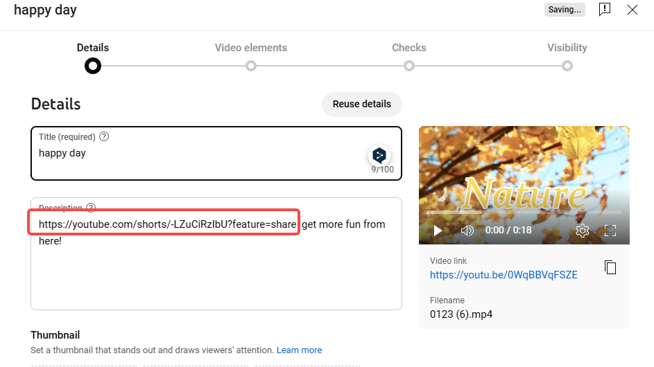The image size is (654, 367).
Task: Copy the video link
Action: tap(610, 267)
